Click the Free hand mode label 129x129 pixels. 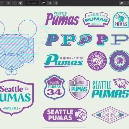tap(32, 3)
